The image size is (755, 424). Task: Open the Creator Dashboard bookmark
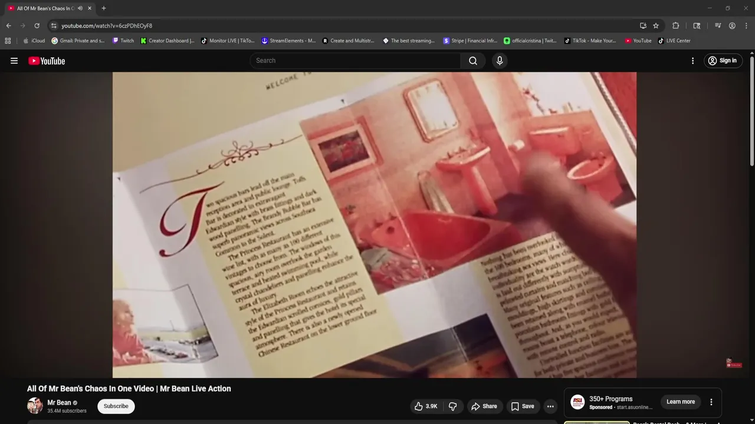168,41
